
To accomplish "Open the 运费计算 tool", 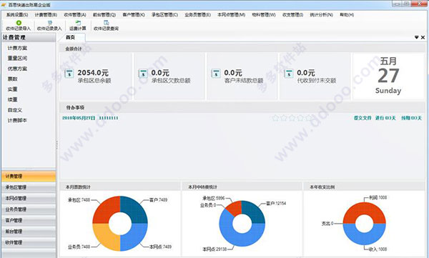I will pos(78,26).
